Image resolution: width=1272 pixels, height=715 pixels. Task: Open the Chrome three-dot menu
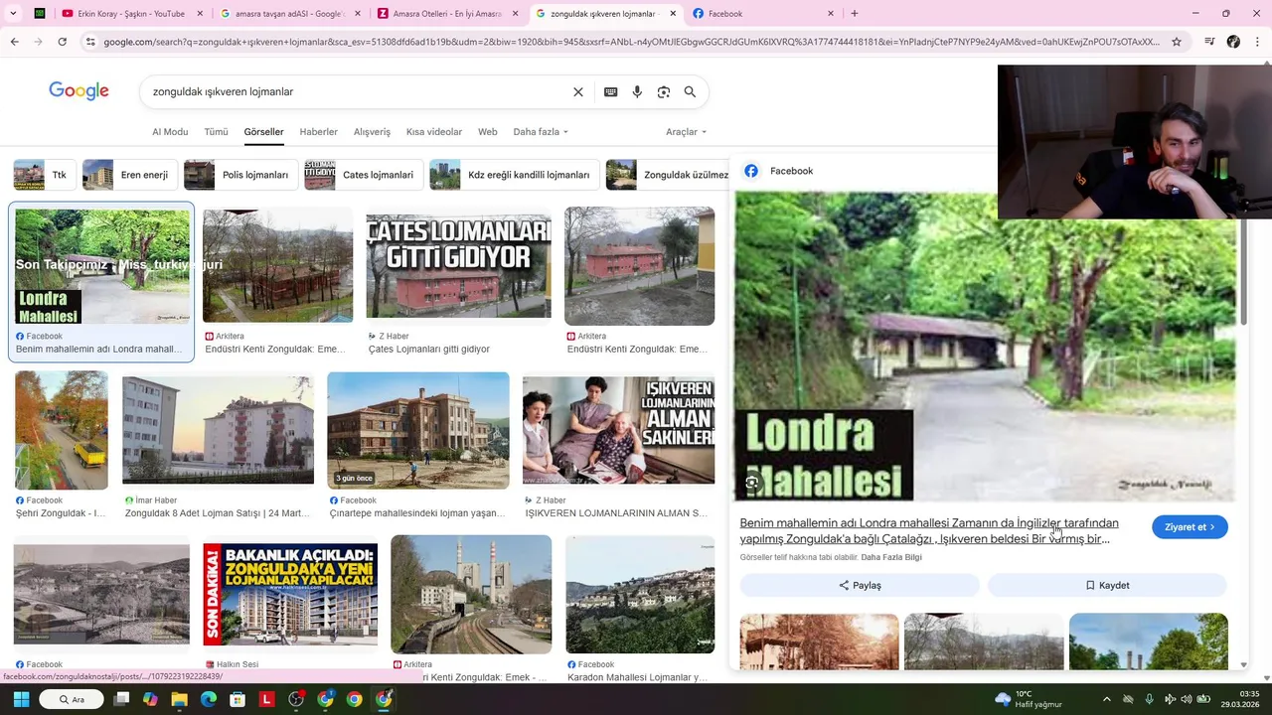[1258, 42]
